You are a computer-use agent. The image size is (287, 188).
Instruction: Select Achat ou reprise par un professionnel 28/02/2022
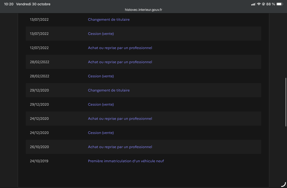coord(120,62)
